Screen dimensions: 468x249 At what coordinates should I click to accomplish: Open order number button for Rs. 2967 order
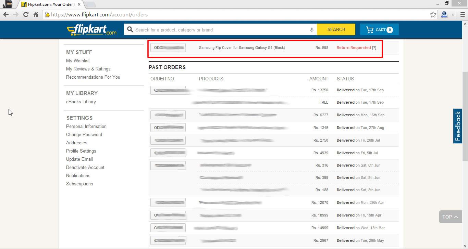168,240
